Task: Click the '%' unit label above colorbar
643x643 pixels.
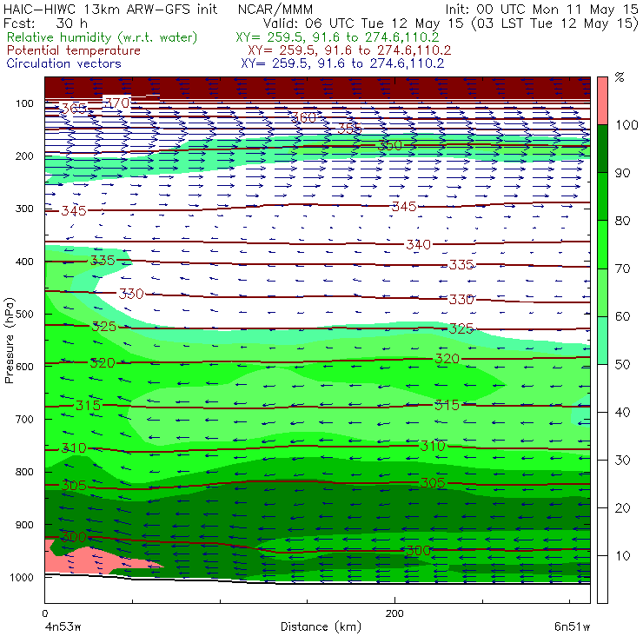Action: click(620, 77)
